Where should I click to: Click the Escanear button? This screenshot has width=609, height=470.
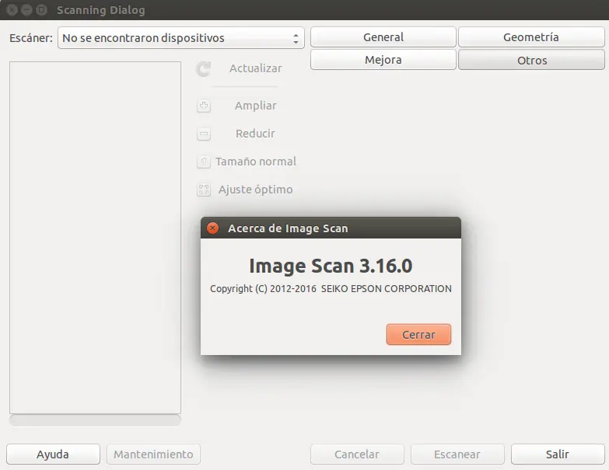click(457, 454)
